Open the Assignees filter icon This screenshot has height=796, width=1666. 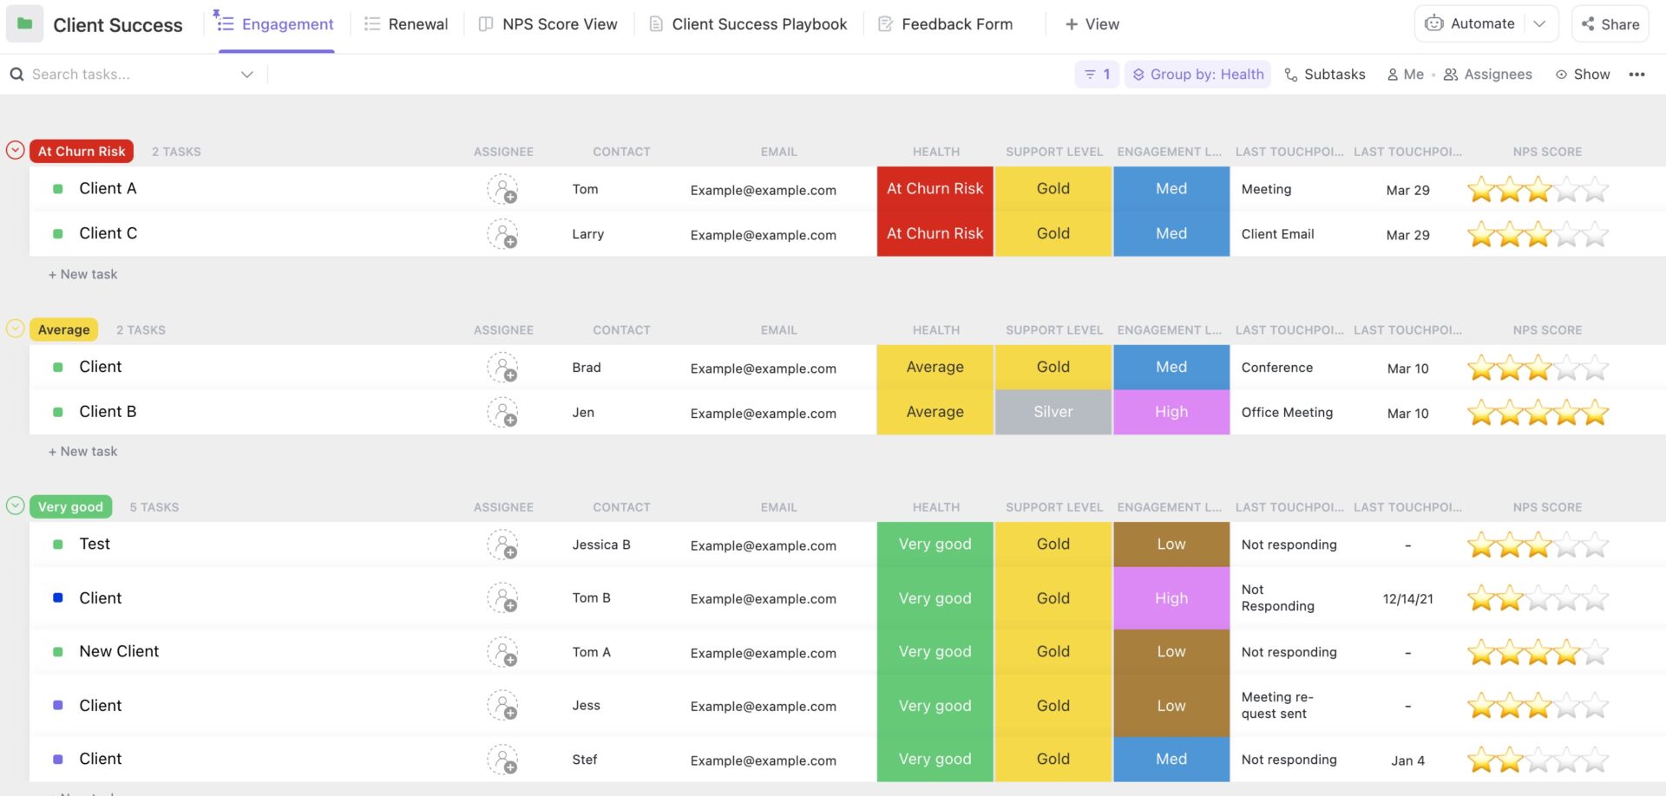[x=1451, y=74]
